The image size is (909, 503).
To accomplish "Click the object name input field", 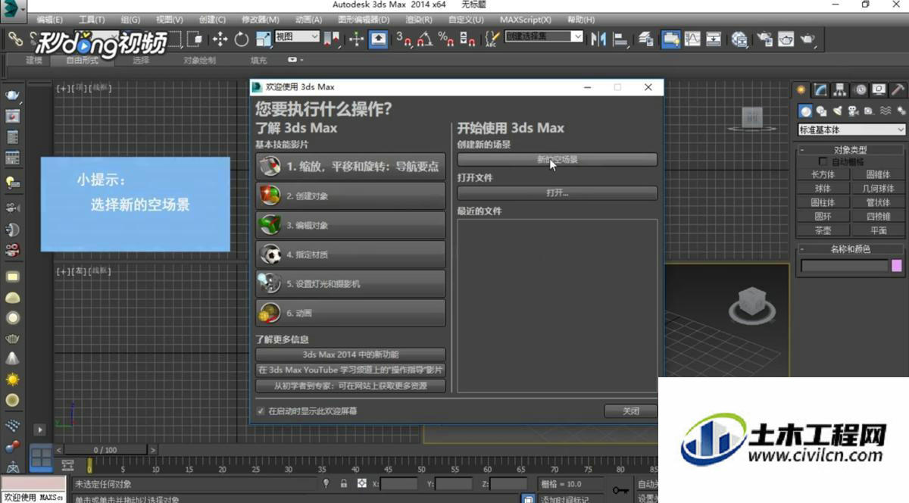I will click(844, 266).
